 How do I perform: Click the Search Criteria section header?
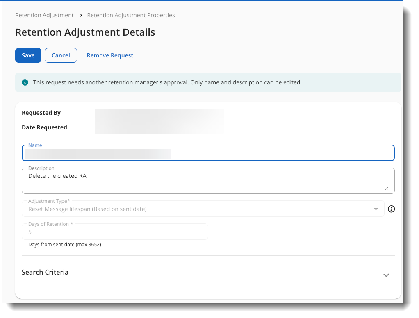pos(45,272)
